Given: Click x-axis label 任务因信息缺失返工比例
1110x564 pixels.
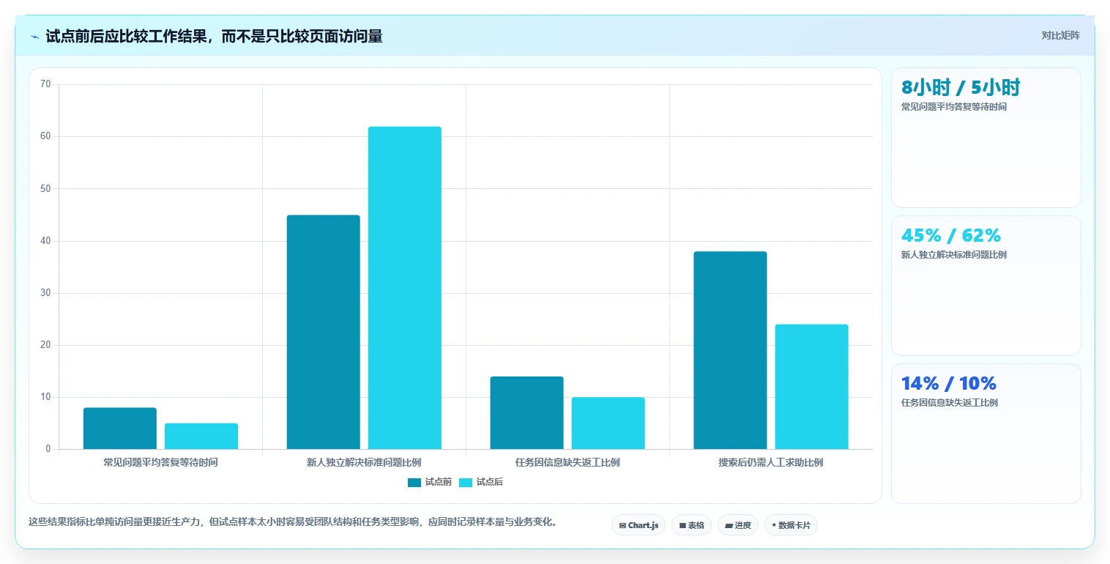Looking at the screenshot, I should [567, 462].
